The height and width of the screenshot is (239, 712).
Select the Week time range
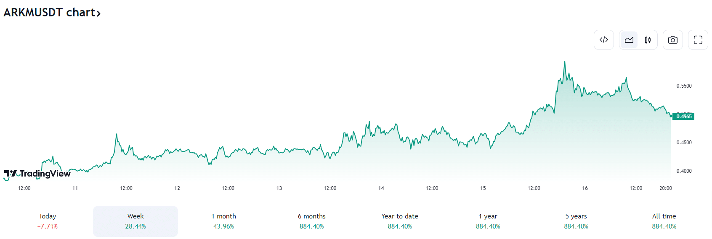135,221
